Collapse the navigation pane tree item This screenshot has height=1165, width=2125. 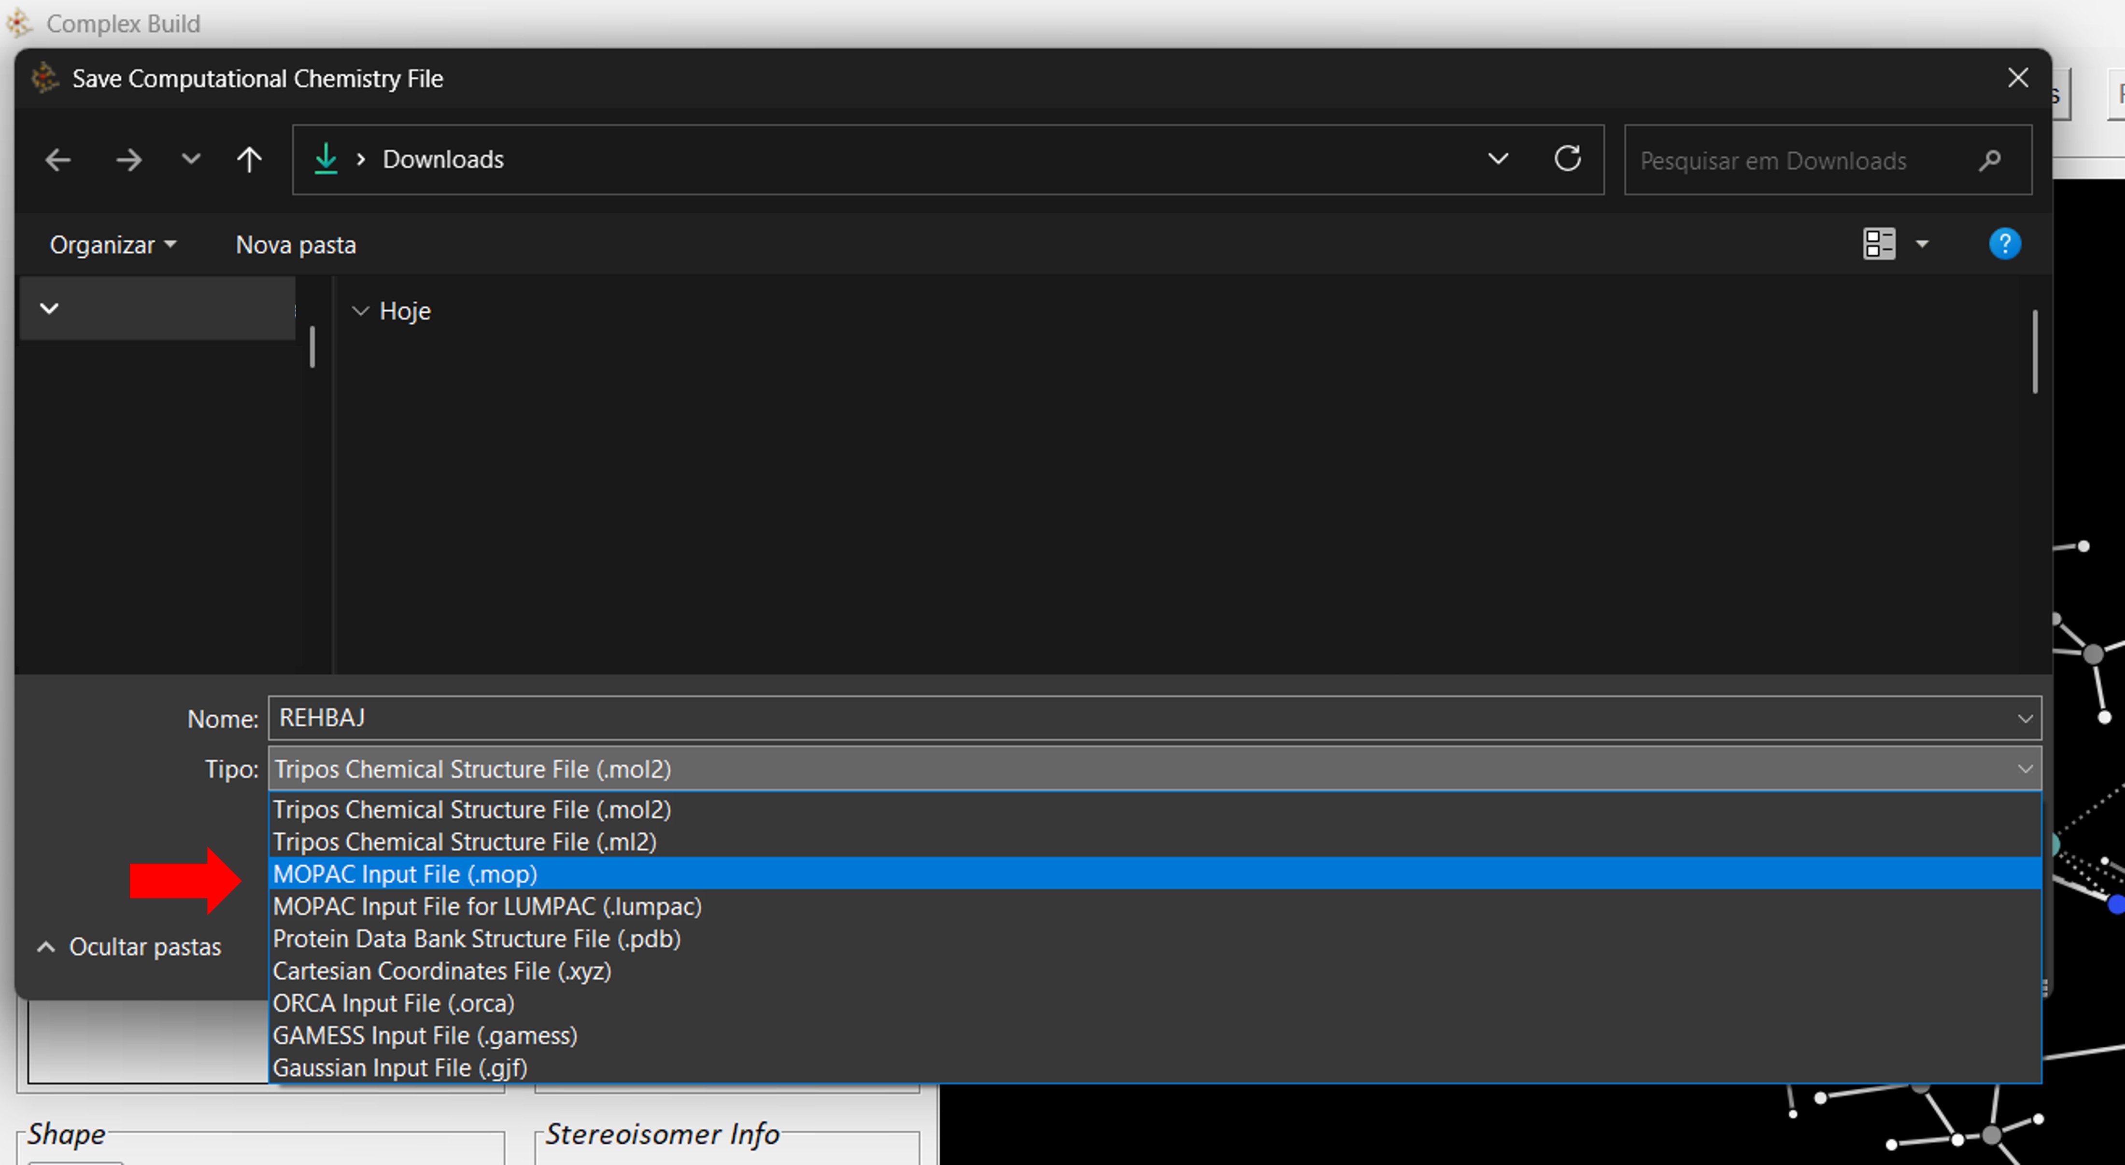coord(49,308)
